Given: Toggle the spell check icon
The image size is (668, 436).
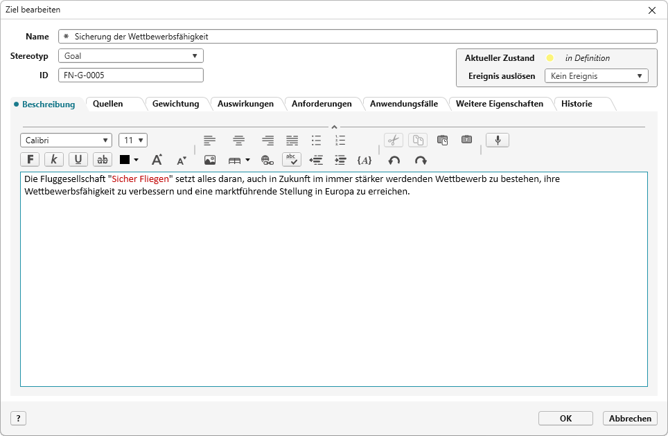Looking at the screenshot, I should click(x=291, y=160).
